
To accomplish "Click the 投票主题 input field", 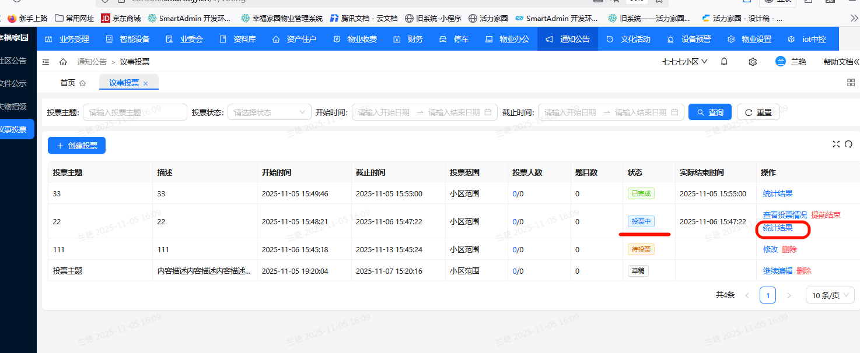I will (135, 111).
